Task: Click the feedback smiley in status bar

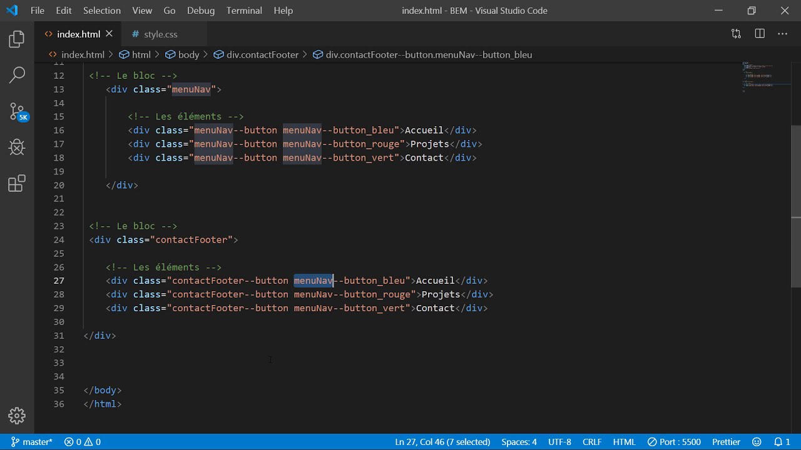Action: (757, 442)
